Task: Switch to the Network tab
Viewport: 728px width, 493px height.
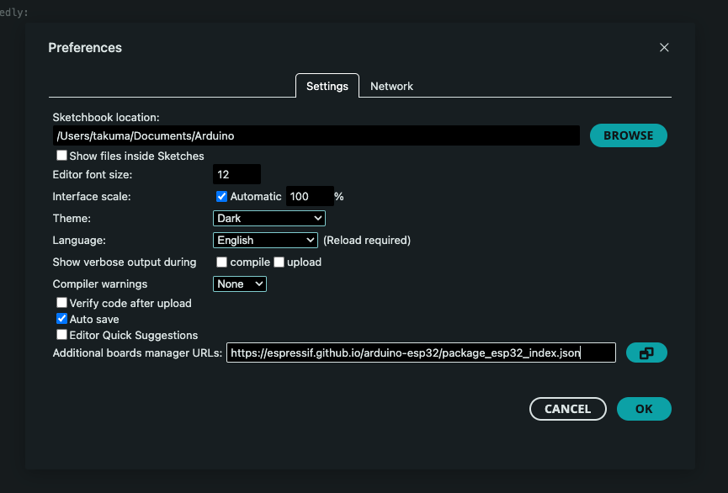Action: click(x=391, y=87)
